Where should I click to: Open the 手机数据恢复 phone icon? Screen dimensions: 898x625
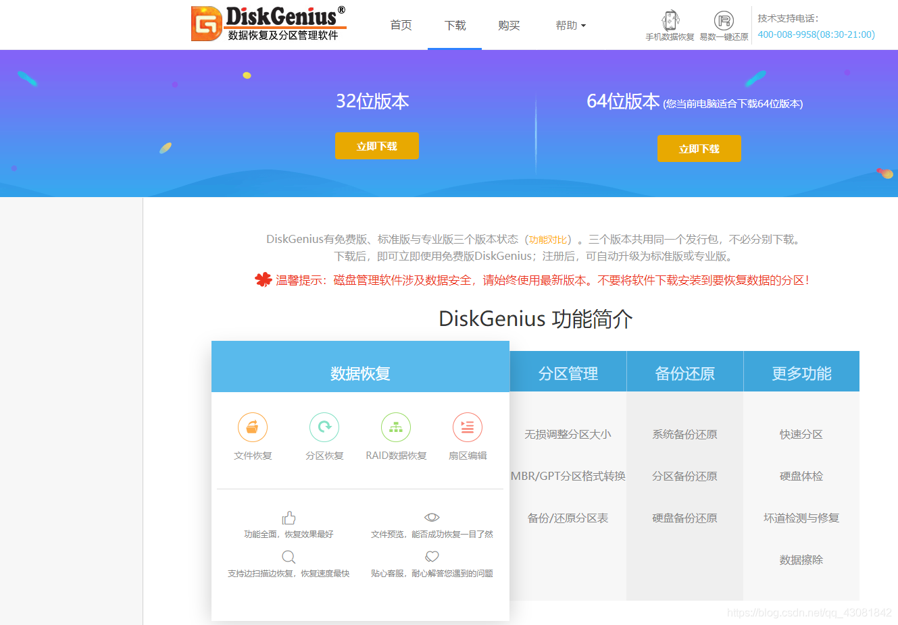[670, 20]
